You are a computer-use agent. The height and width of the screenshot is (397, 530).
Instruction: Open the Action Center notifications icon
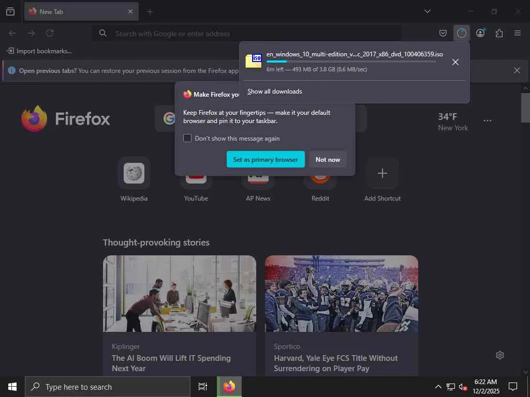click(513, 387)
